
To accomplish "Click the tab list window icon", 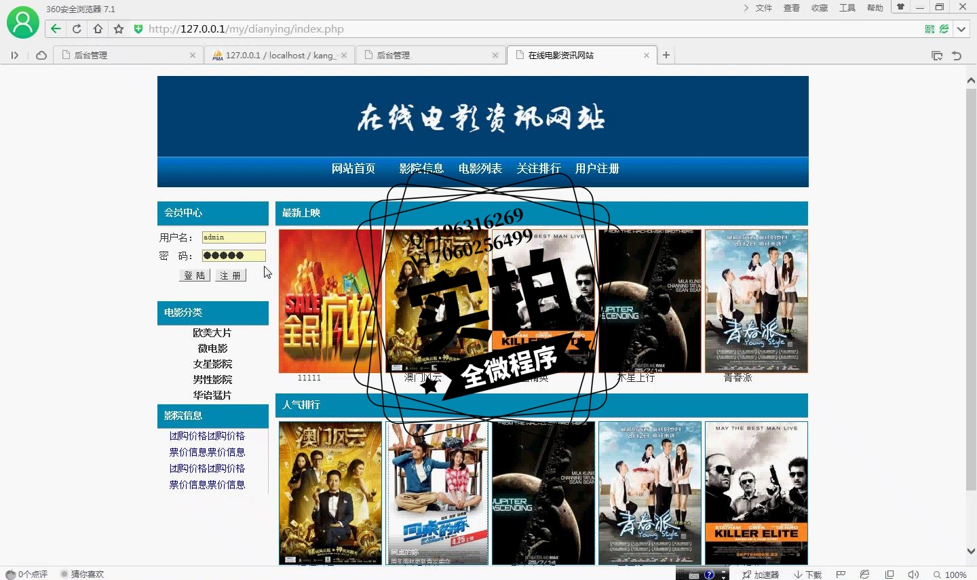I will coord(937,56).
